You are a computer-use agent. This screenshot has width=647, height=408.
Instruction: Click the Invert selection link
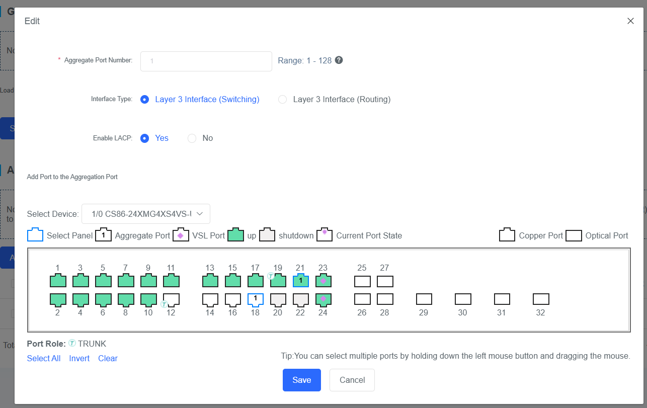point(79,358)
